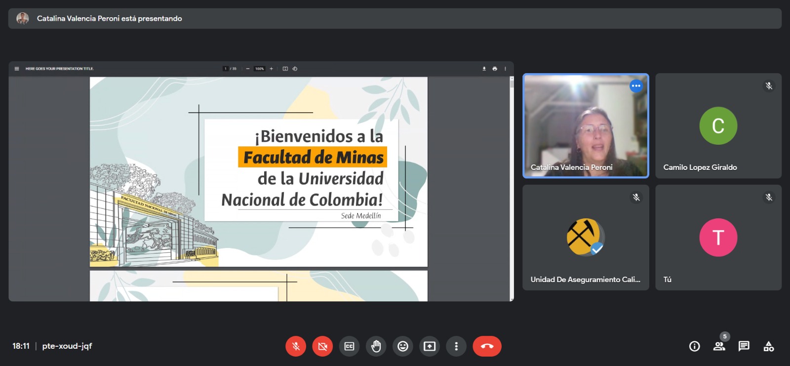
Task: Click the 100% zoom level field
Action: [x=260, y=69]
